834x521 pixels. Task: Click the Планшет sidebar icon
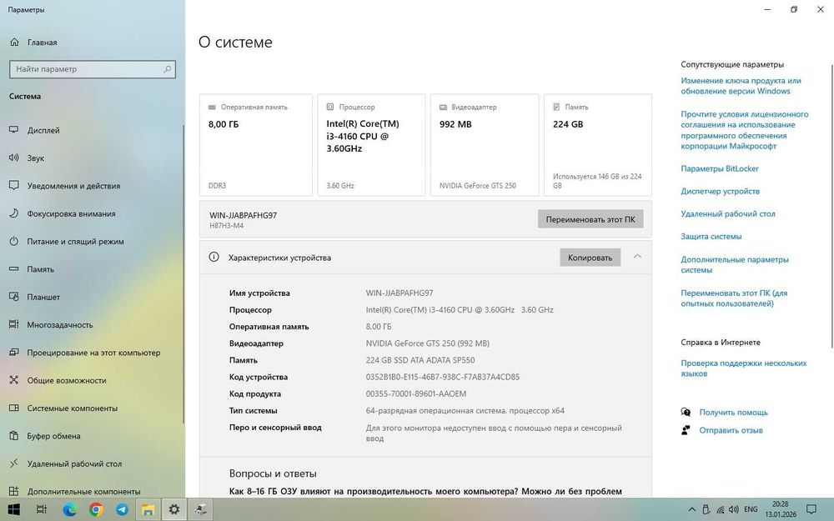(x=14, y=297)
